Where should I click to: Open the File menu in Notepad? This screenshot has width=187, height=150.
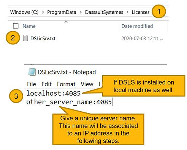point(32,84)
